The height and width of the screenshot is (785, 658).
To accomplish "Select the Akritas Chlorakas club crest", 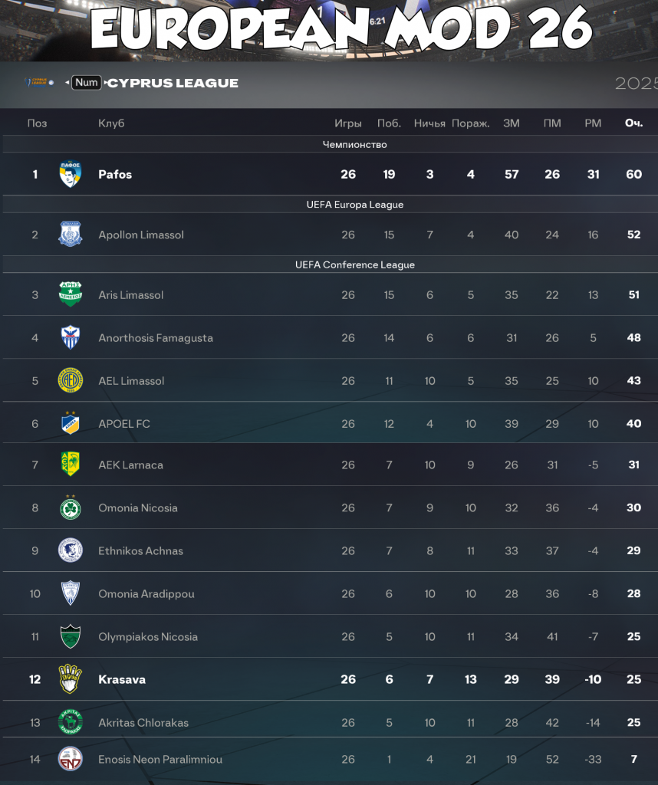I will tap(70, 722).
